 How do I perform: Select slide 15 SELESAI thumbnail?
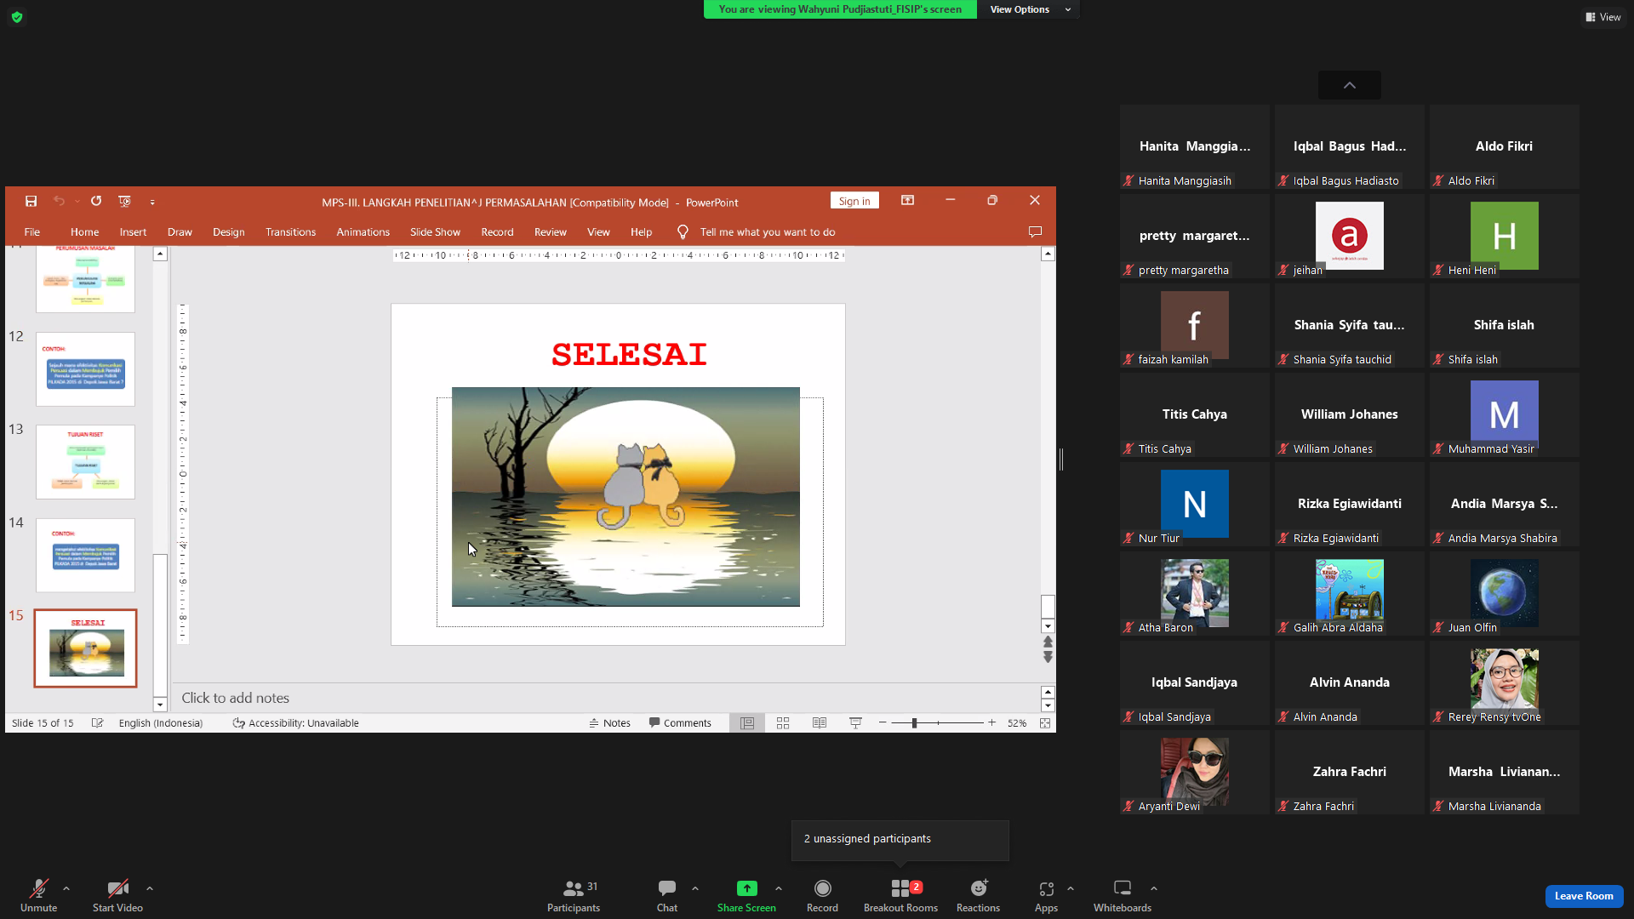point(85,648)
